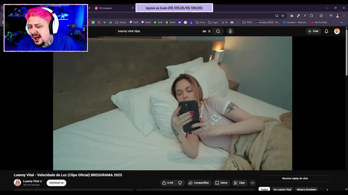Close the Instagram browser tab

pyautogui.click(x=133, y=8)
